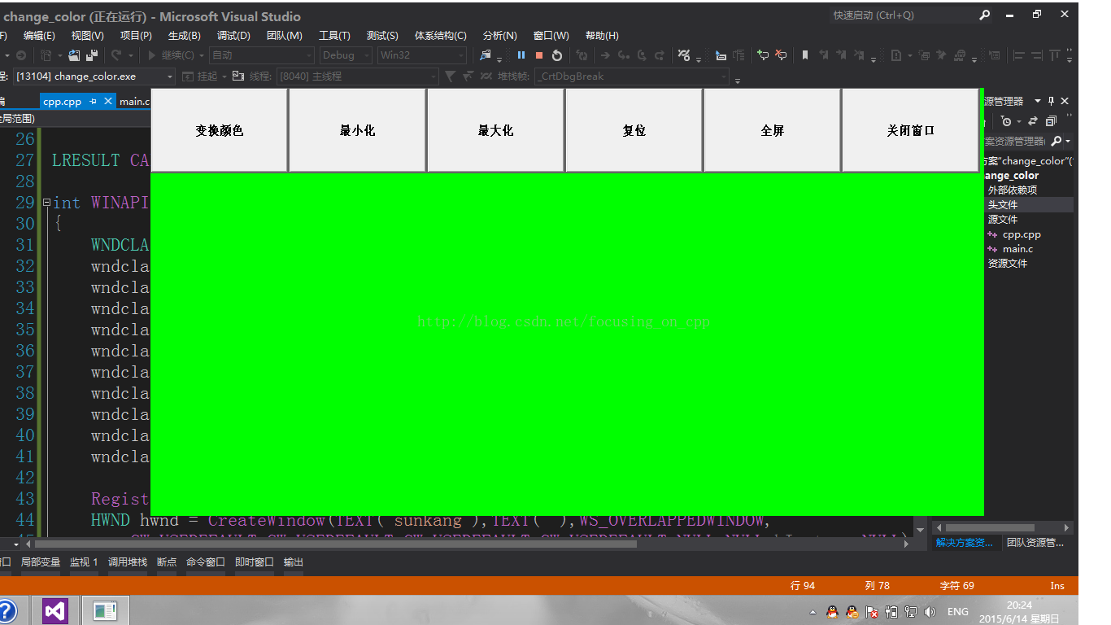Toggle the pin on the cpp.cpp tab
The image size is (1111, 625).
point(94,102)
